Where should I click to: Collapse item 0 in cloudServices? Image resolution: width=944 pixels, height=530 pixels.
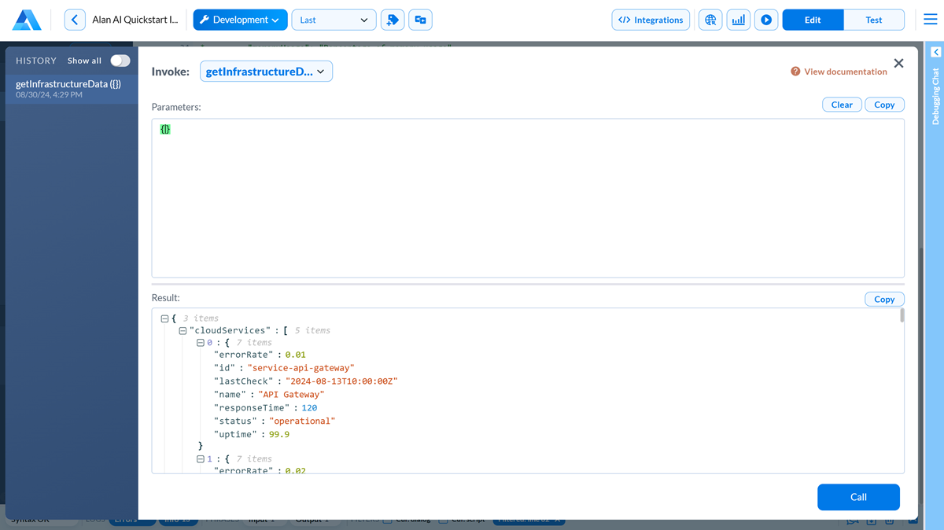point(201,343)
